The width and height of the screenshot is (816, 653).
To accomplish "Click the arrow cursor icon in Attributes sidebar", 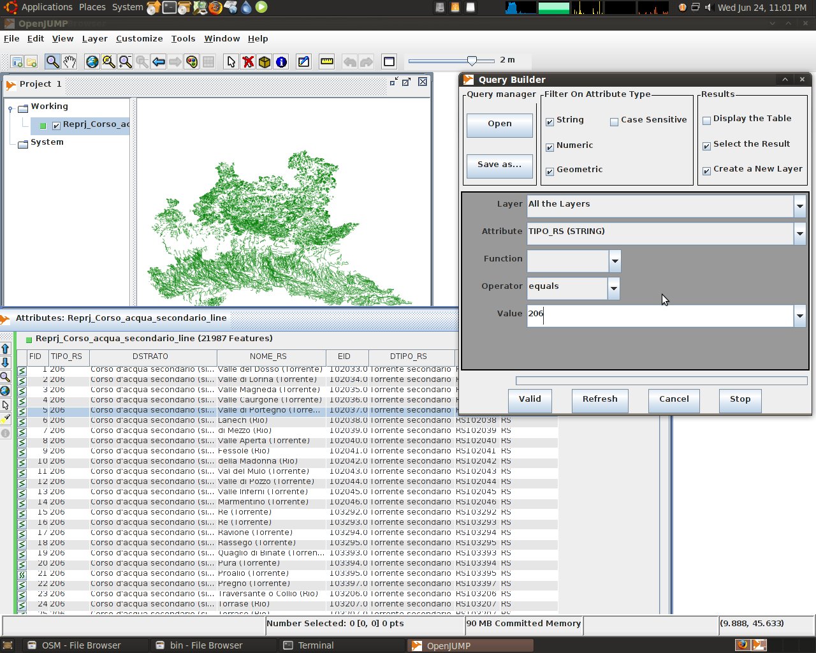I will click(5, 405).
